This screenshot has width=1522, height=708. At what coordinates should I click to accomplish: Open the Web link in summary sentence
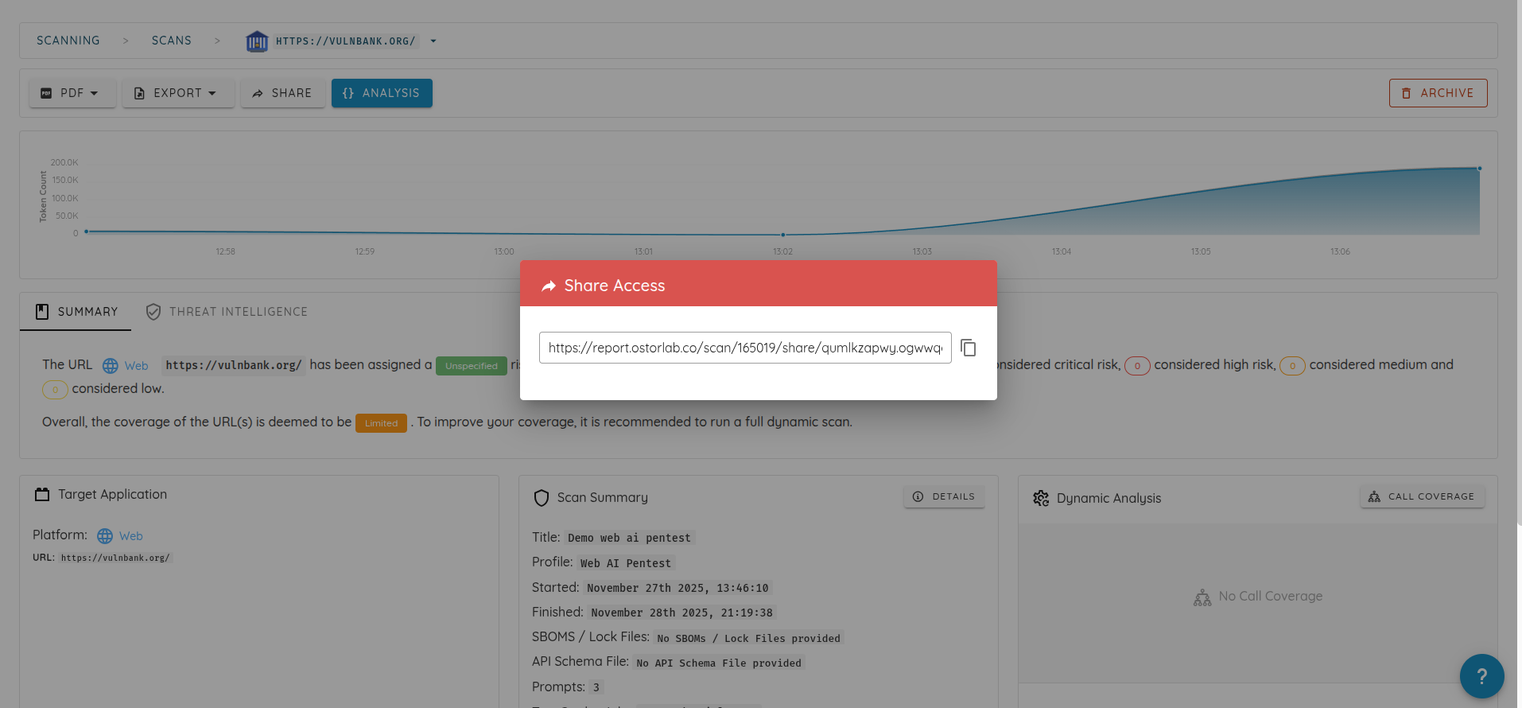[136, 366]
